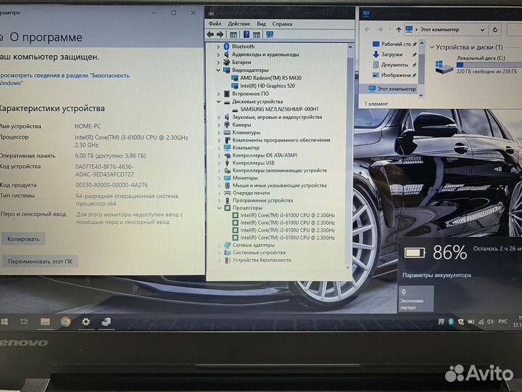Click the Копировать button
Viewport: 522px width, 392px height.
point(23,239)
